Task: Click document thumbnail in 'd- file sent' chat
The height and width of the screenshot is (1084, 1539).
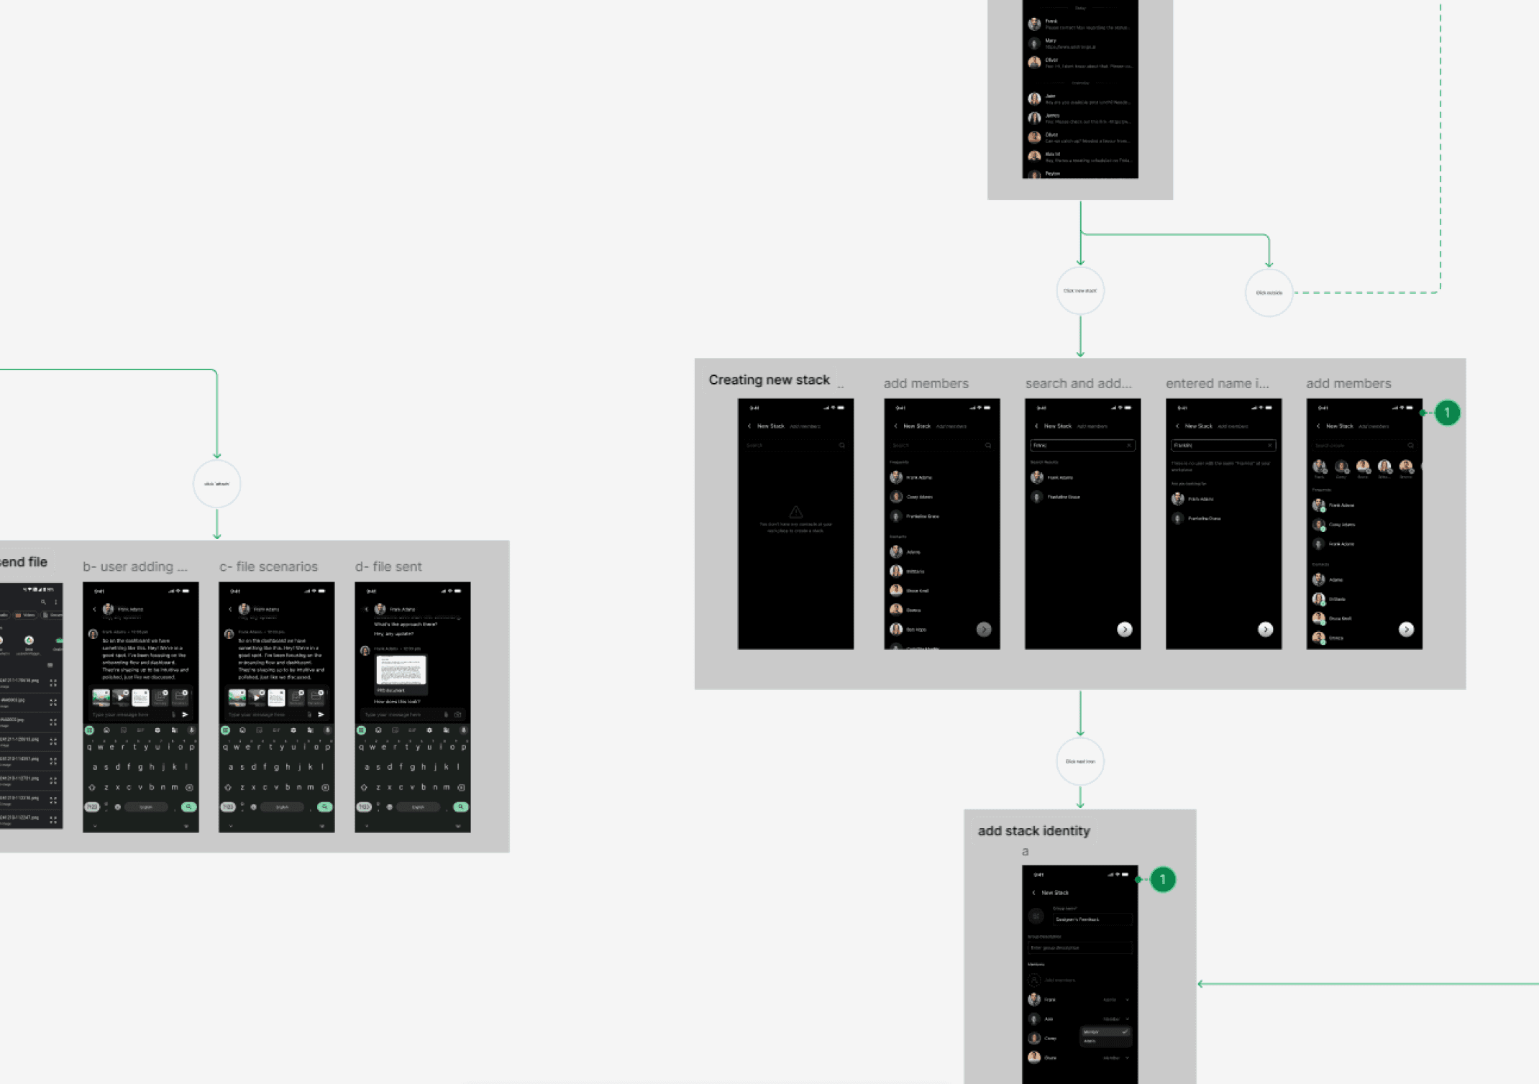Action: 401,671
